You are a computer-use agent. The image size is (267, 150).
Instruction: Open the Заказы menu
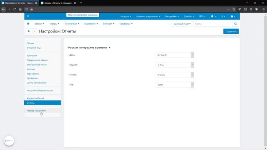[x=39, y=24]
